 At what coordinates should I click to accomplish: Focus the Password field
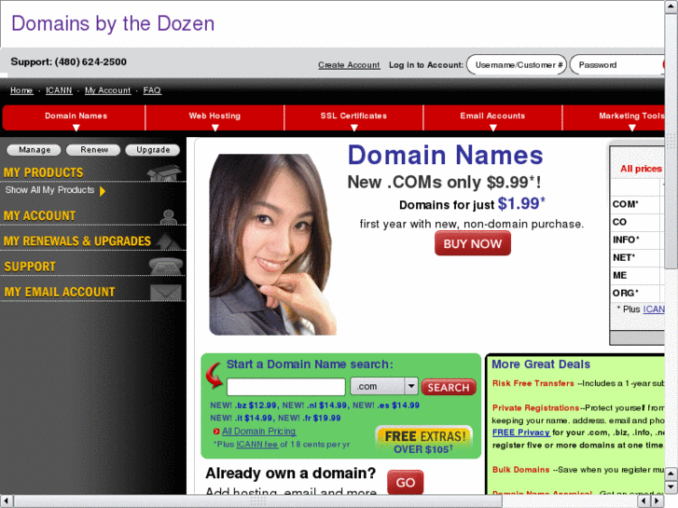[617, 65]
